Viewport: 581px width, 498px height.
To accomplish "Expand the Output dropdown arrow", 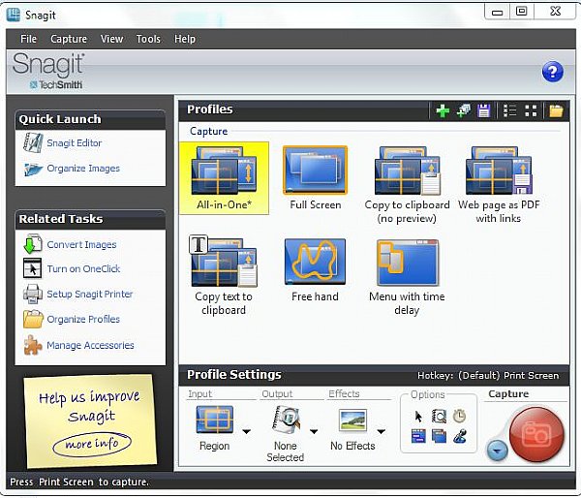I will tap(314, 431).
